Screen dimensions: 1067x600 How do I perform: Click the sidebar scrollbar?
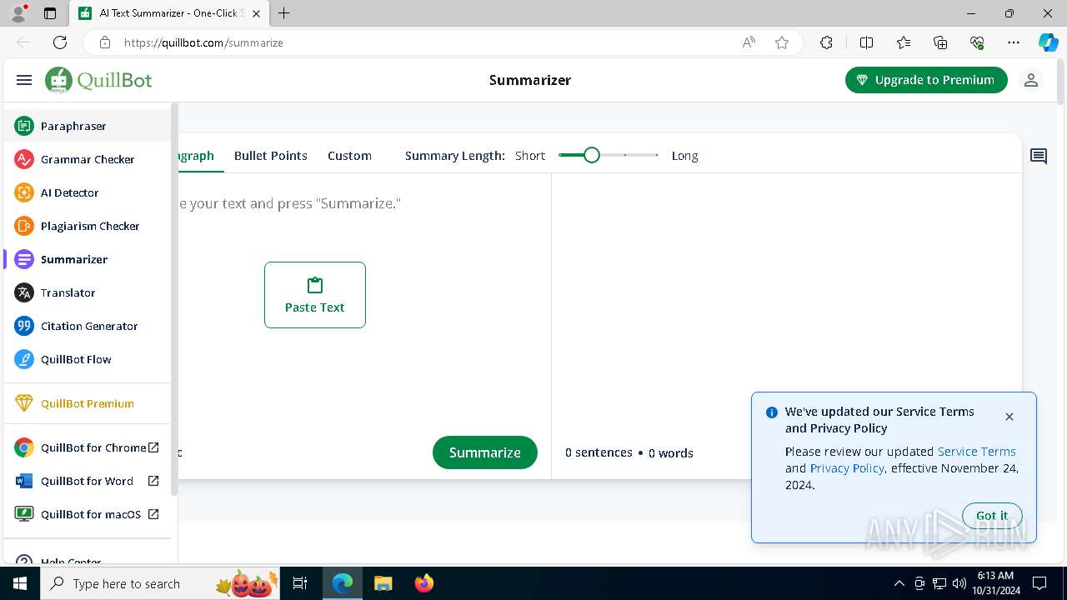[174, 300]
